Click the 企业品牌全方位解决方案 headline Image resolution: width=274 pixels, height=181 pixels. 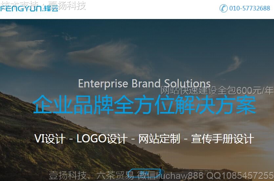click(x=144, y=105)
